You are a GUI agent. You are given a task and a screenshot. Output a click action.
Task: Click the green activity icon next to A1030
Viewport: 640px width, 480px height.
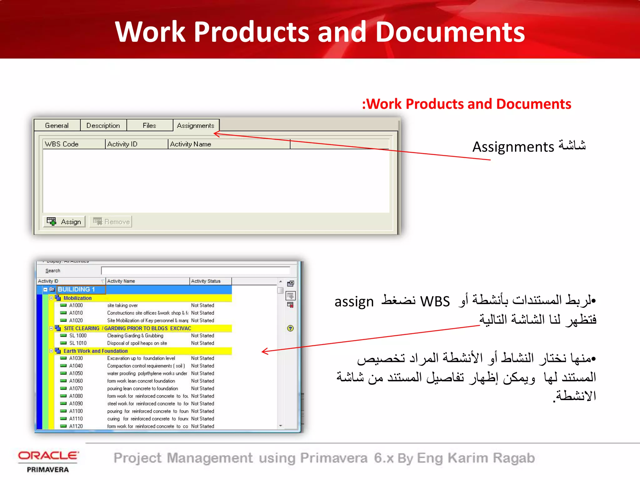coord(63,358)
